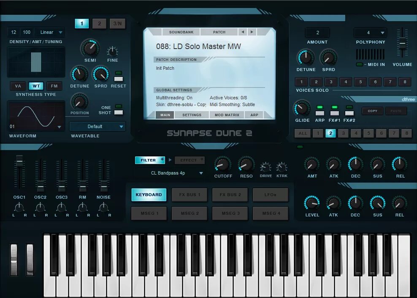Go to previous patch arrow
The width and height of the screenshot is (417, 298).
tap(243, 32)
